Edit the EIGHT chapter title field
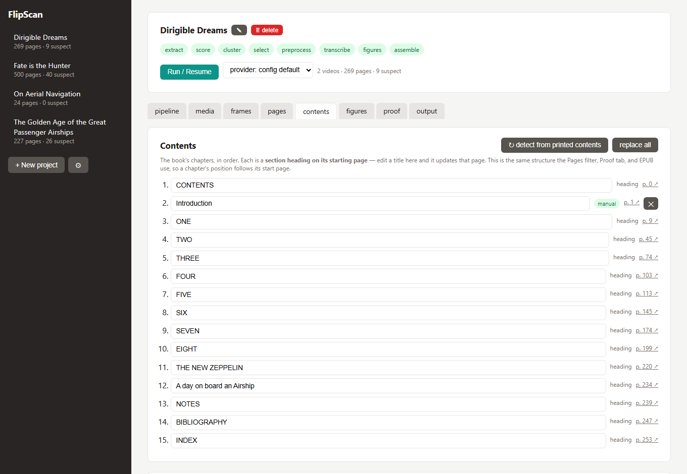This screenshot has width=687, height=474. [388, 349]
